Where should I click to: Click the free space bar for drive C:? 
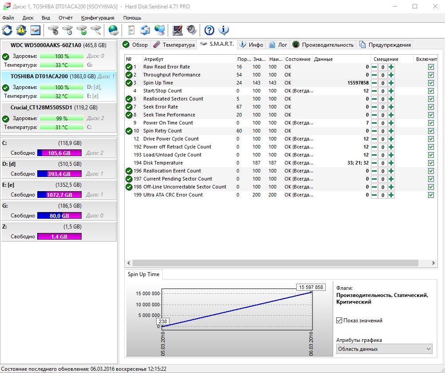pyautogui.click(x=59, y=153)
